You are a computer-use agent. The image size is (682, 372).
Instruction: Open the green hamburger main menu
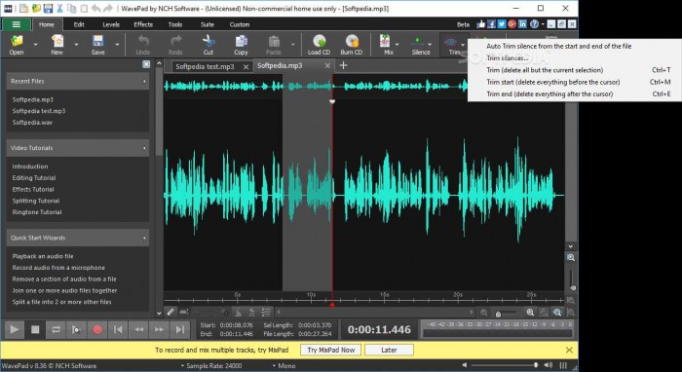[x=17, y=24]
